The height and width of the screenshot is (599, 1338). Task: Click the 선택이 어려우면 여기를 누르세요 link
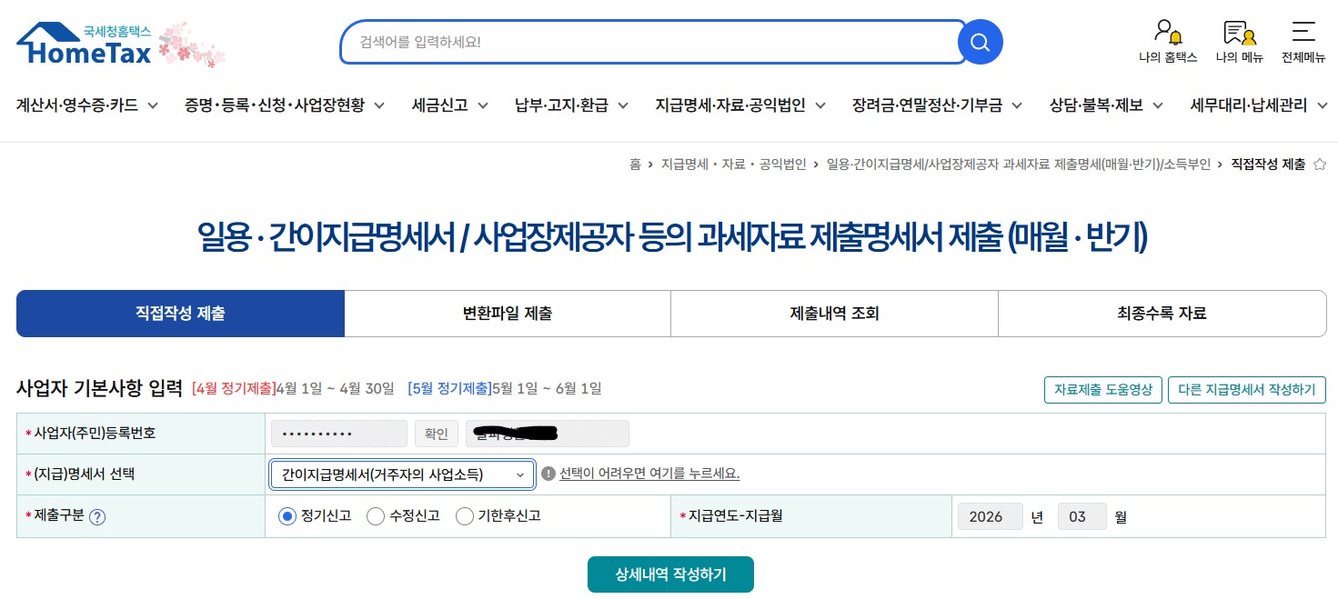tap(649, 474)
